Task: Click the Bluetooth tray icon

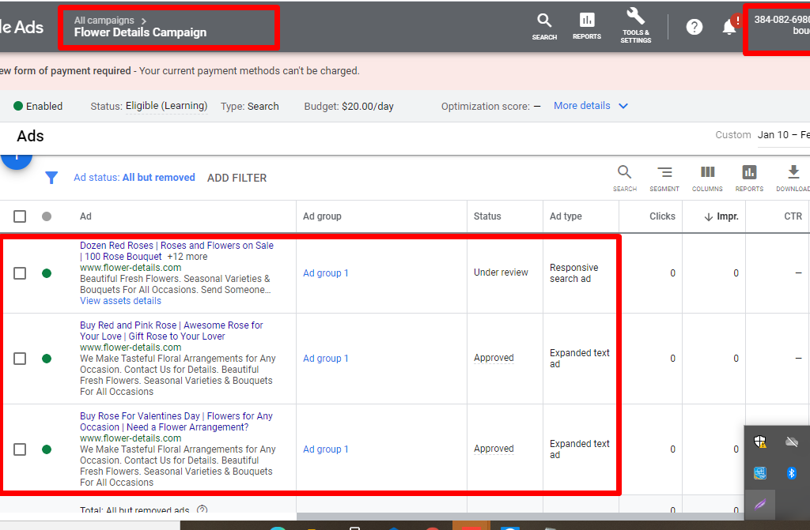Action: (791, 472)
